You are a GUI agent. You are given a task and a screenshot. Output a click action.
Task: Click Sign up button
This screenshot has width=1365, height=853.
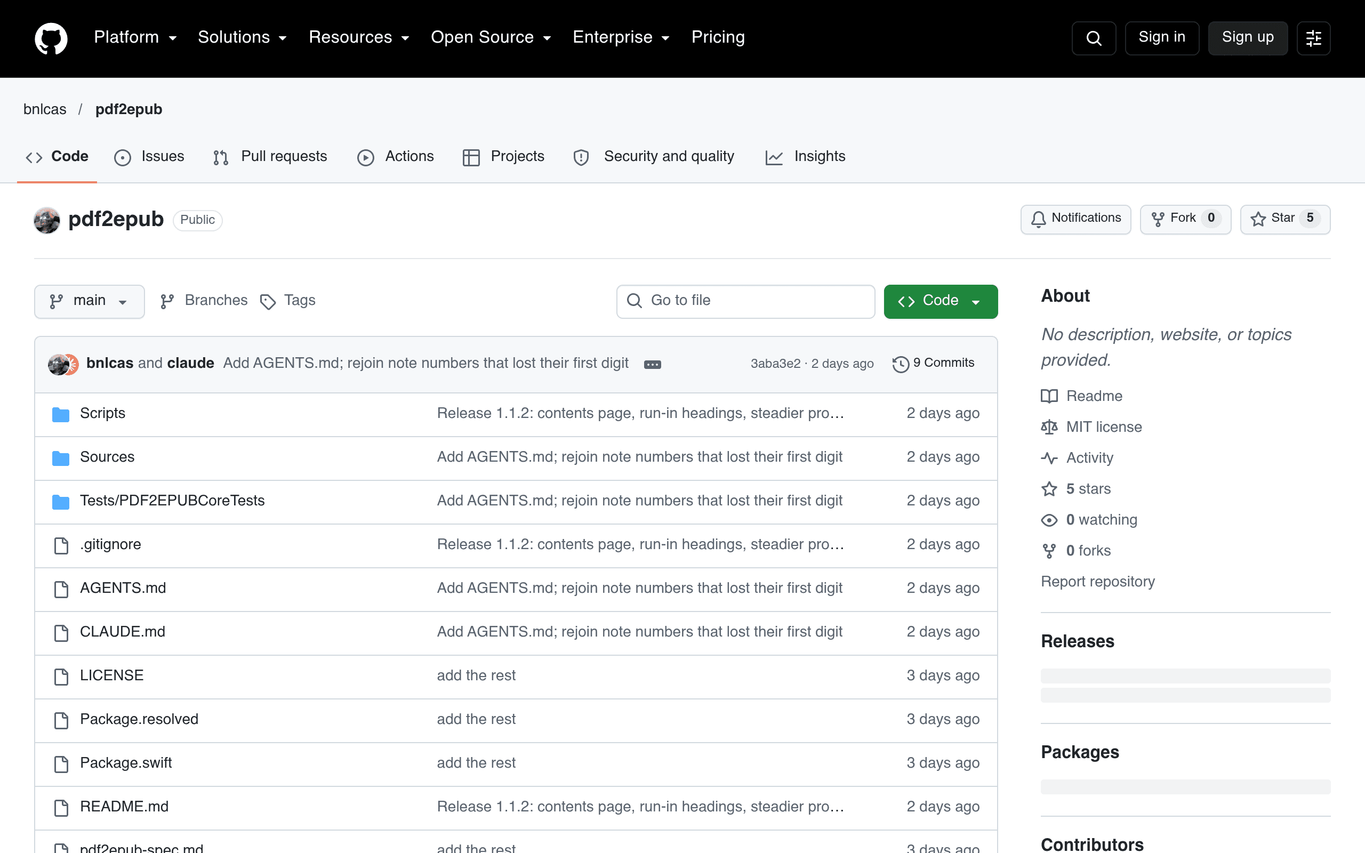(1248, 38)
